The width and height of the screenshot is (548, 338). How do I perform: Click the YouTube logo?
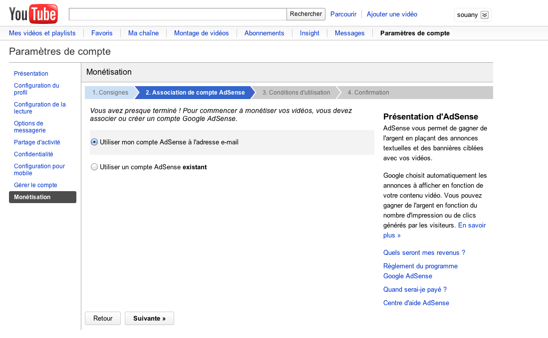[x=33, y=14]
